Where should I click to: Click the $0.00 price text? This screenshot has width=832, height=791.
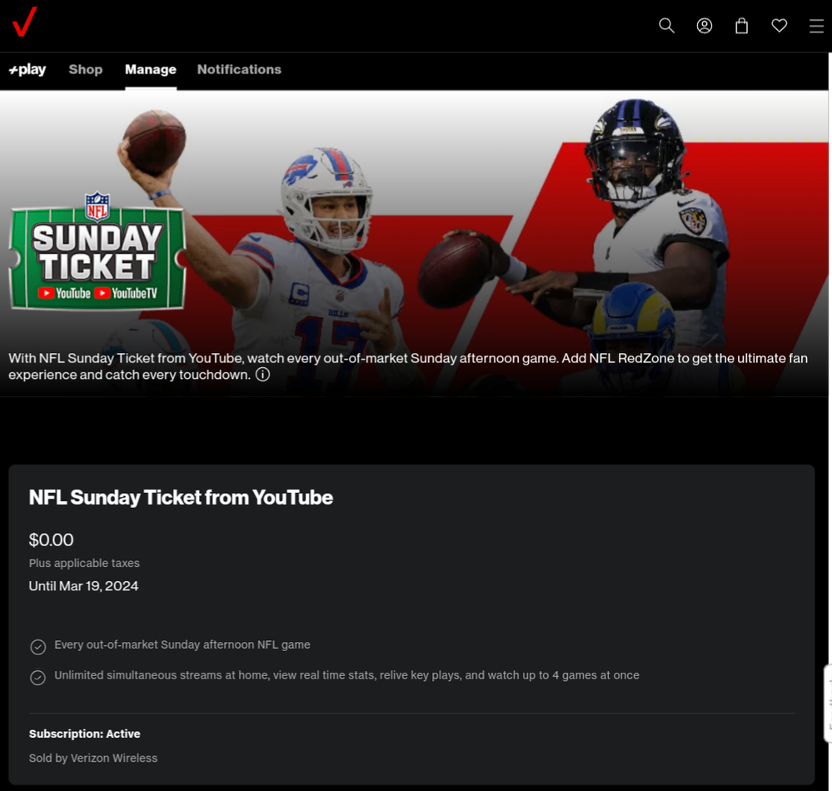click(51, 540)
